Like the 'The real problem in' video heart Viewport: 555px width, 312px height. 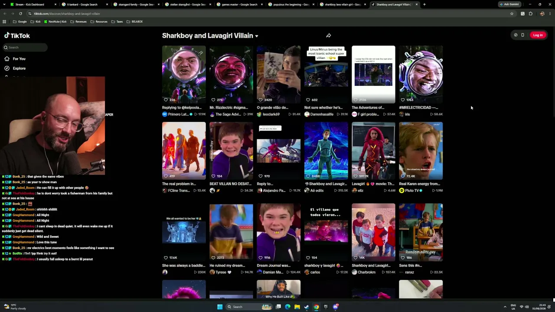coord(166,176)
